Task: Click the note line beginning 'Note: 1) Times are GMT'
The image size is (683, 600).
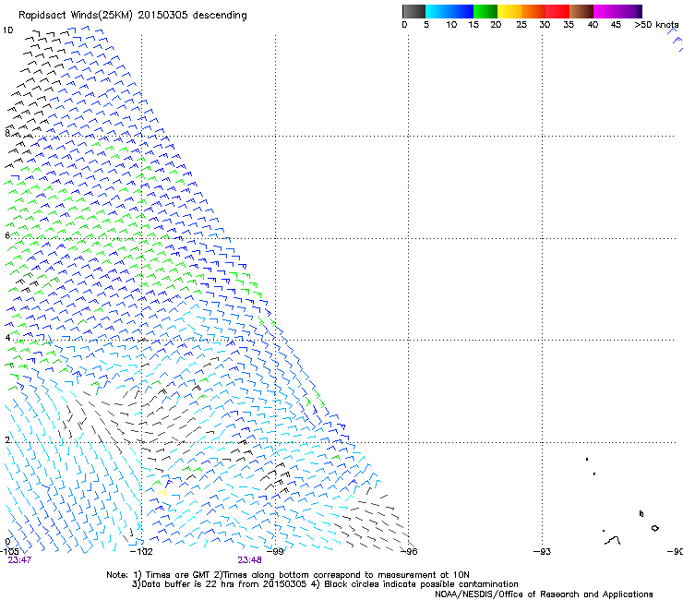Action: tap(288, 575)
